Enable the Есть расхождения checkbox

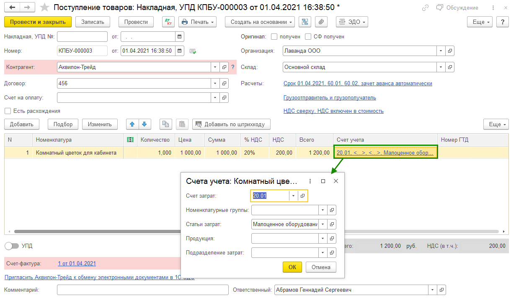(8, 111)
